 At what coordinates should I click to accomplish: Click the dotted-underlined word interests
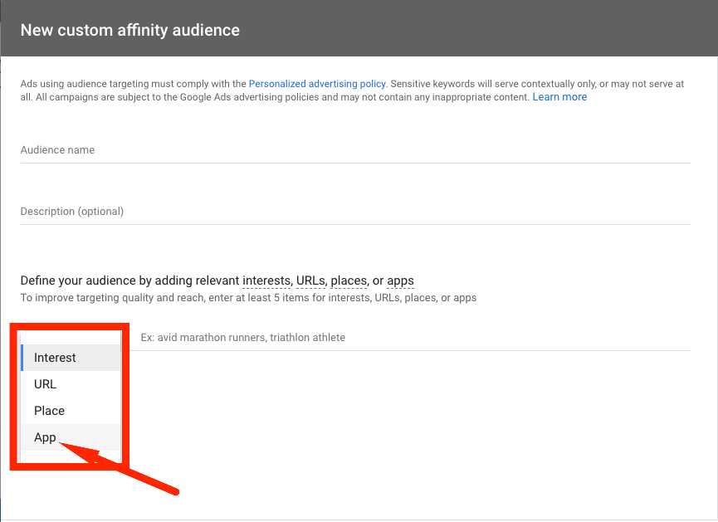[x=266, y=281]
